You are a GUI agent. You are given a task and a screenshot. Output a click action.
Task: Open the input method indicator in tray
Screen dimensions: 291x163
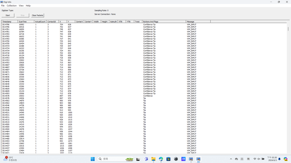(x=248, y=159)
